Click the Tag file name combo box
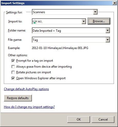The image size is (118, 127). coord(71,40)
